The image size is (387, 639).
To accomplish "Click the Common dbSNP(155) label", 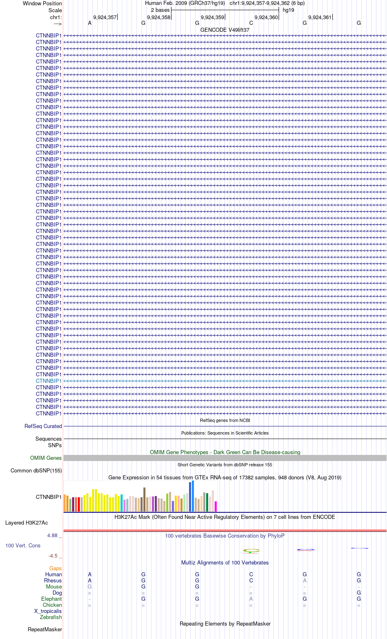I will [36, 470].
